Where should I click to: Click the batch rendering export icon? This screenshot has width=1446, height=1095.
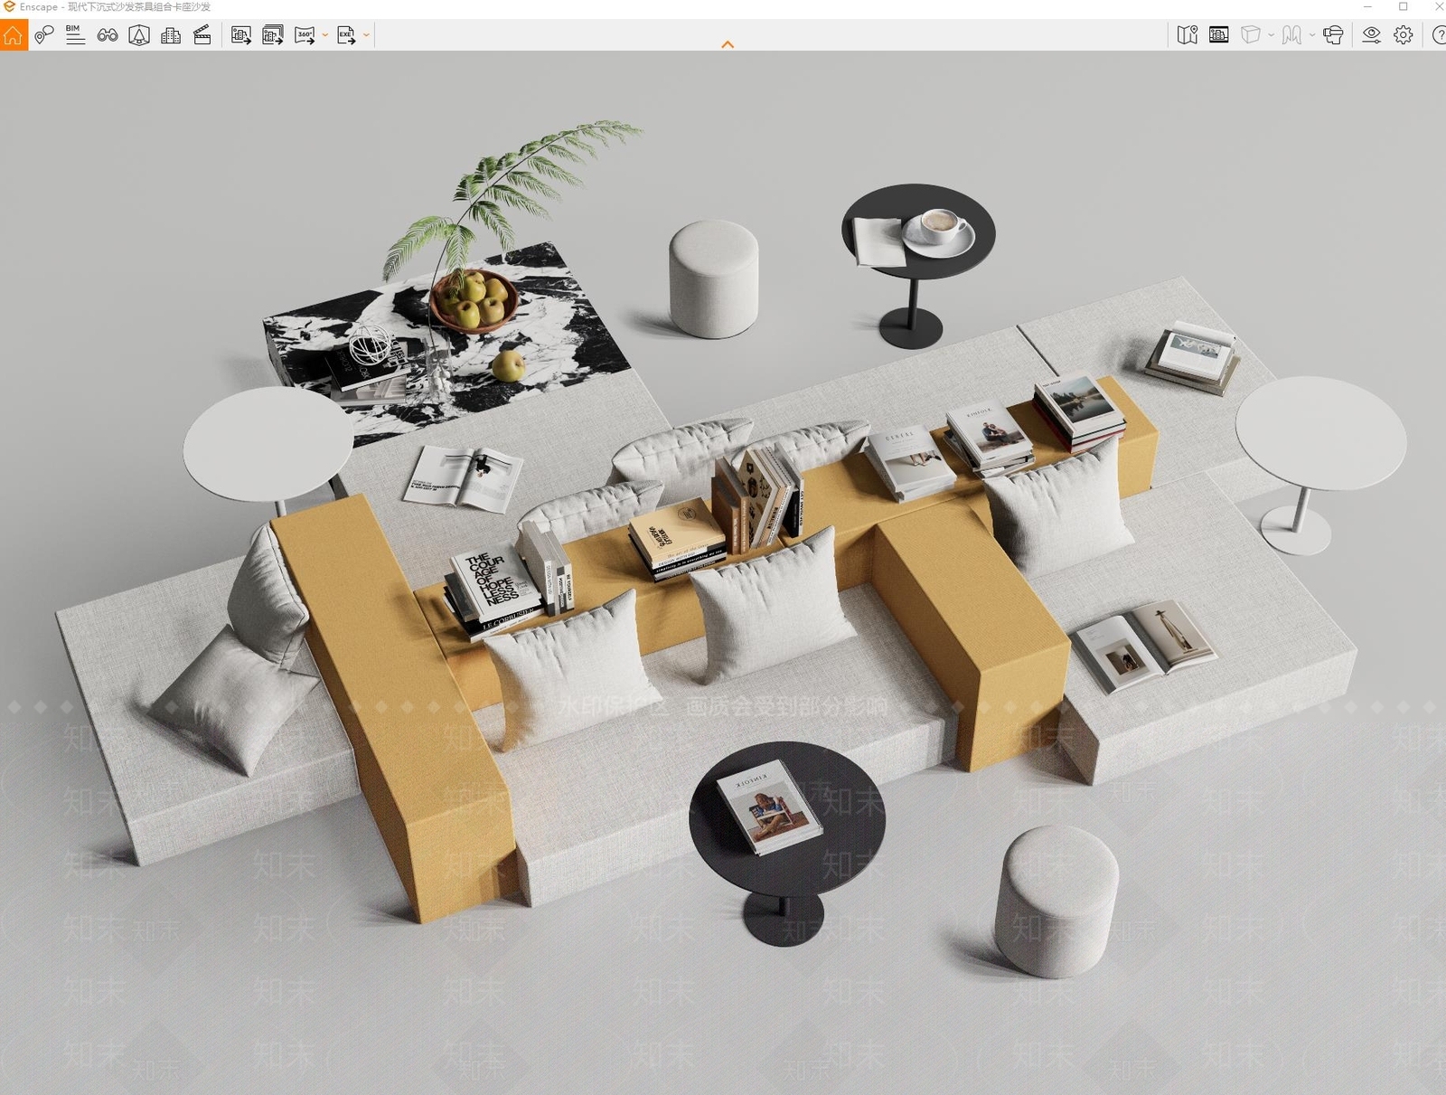272,35
